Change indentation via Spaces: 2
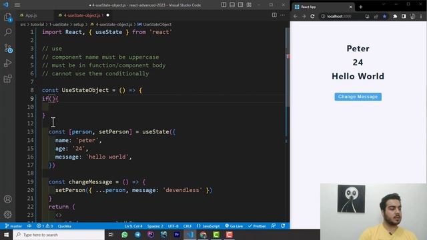This screenshot has height=240, width=427. point(155,226)
